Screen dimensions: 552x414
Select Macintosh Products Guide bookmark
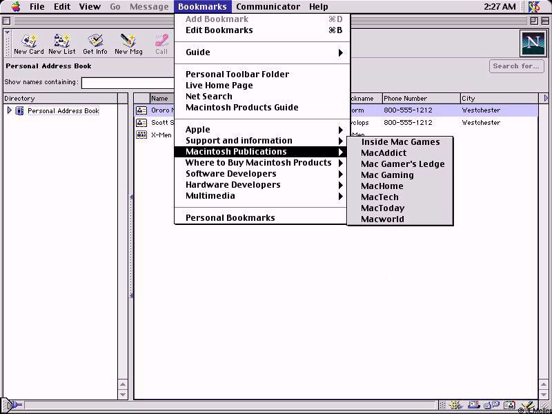[x=262, y=108]
